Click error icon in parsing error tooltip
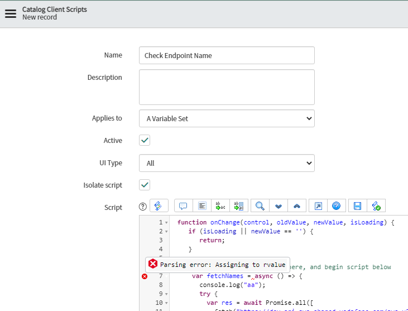408x311 pixels. [x=153, y=264]
